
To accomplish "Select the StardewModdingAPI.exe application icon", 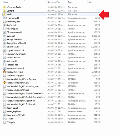I will (x=4, y=83).
